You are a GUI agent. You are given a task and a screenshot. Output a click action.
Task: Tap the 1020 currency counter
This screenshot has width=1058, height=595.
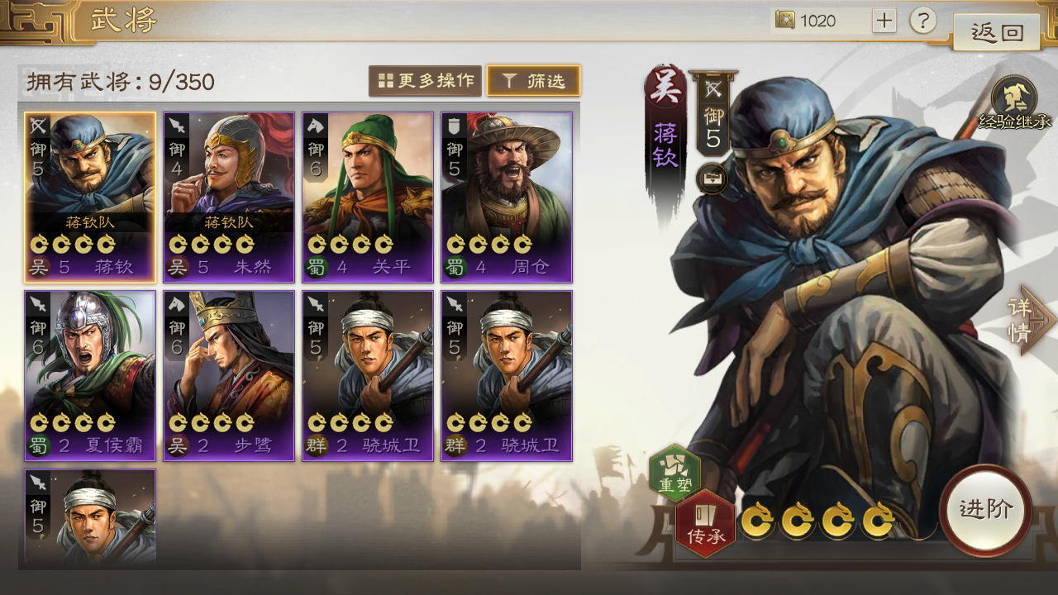[x=818, y=21]
